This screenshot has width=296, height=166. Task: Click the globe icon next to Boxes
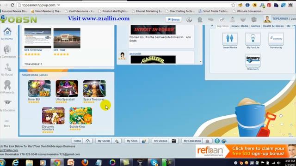189,19
